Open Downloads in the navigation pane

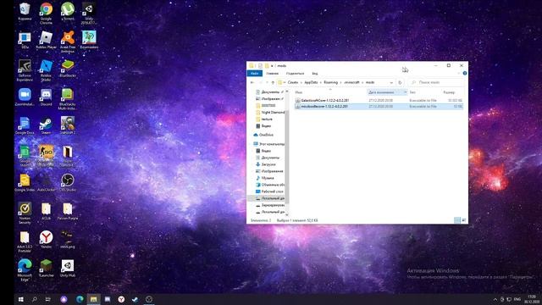click(x=265, y=164)
